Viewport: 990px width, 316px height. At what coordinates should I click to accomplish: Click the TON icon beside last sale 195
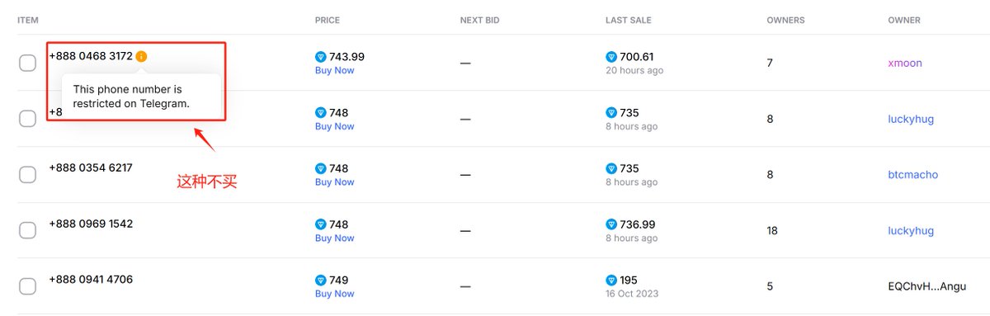[611, 281]
